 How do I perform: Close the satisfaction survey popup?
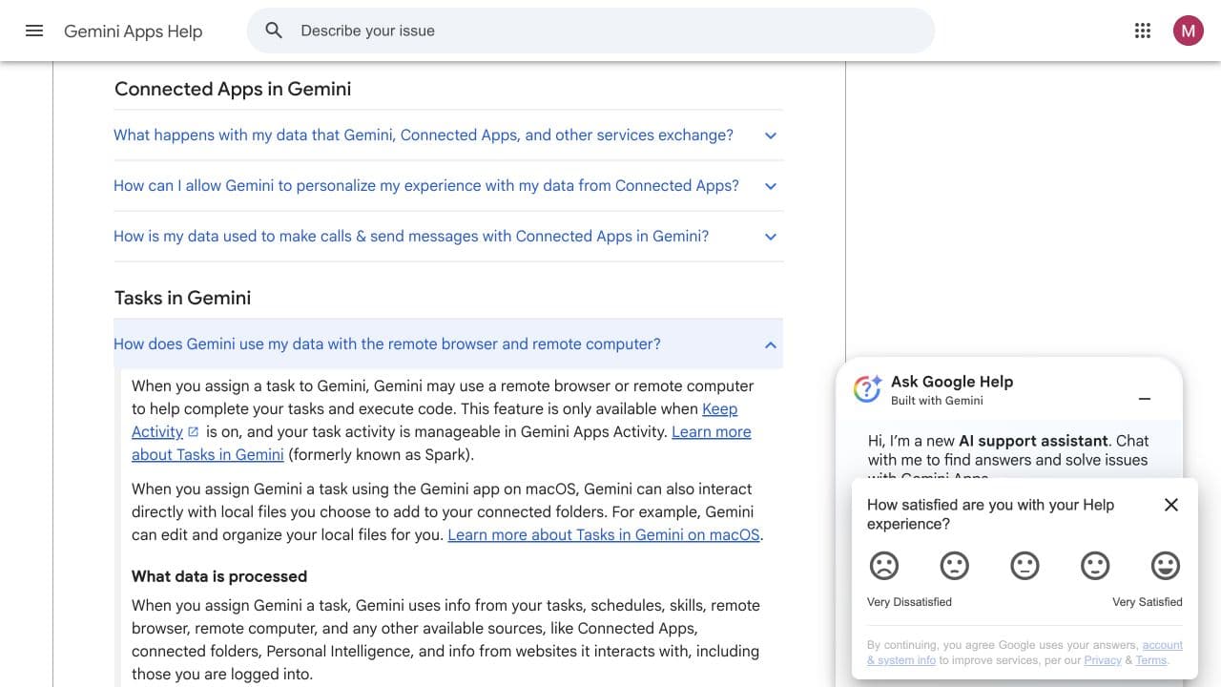click(x=1171, y=505)
